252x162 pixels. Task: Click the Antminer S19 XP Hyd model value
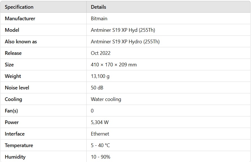click(x=123, y=30)
